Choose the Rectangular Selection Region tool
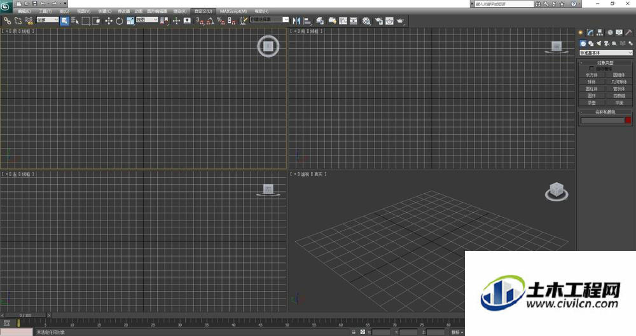 86,21
